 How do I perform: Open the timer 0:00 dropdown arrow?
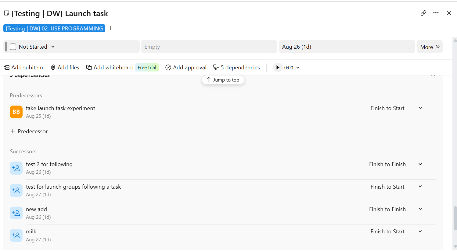[298, 68]
